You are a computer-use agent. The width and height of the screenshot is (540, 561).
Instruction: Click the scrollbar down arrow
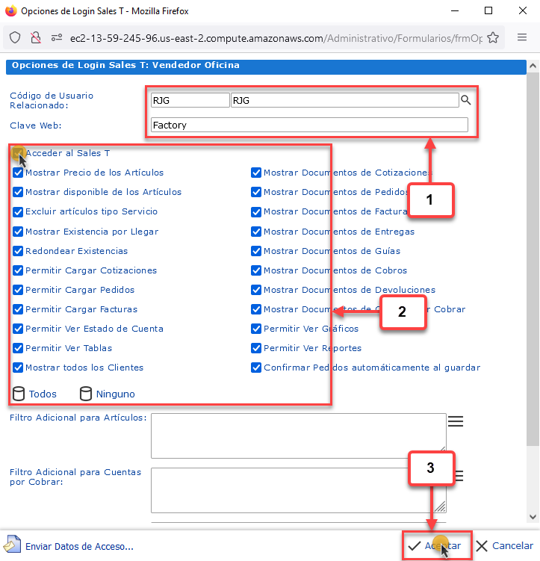(532, 516)
